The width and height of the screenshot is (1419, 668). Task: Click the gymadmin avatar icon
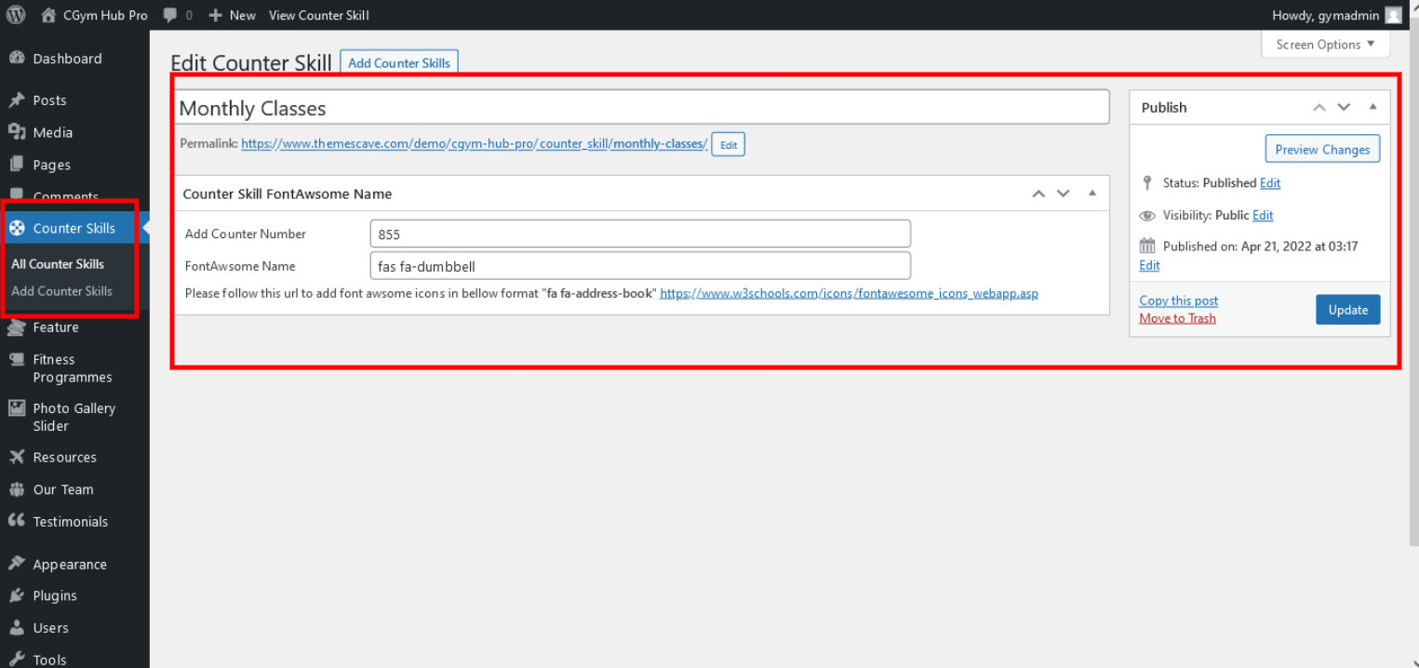click(x=1393, y=15)
